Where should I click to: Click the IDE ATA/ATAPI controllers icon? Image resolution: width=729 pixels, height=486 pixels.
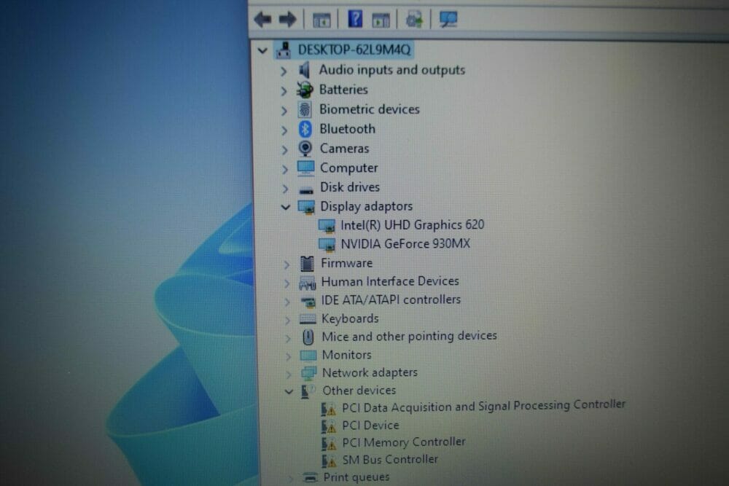308,302
